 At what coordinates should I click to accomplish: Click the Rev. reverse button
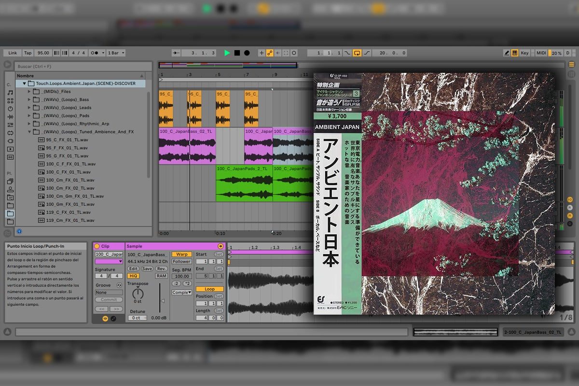161,269
